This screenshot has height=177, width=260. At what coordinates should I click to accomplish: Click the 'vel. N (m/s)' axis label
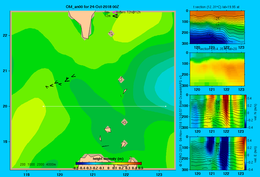click(x=256, y=112)
